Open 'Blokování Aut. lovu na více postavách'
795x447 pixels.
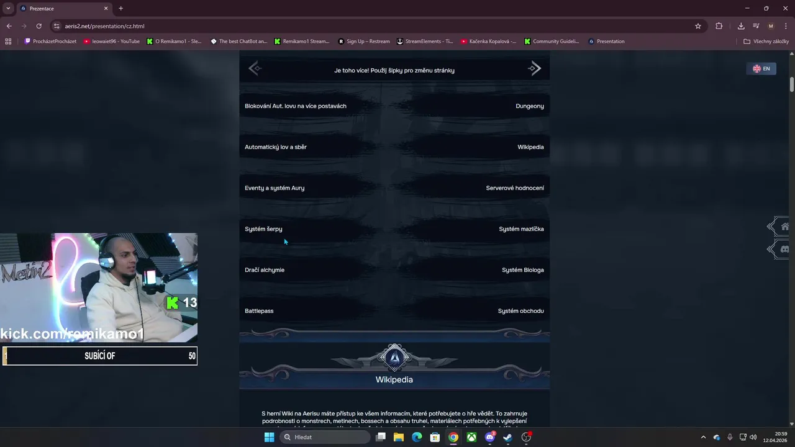pos(296,106)
